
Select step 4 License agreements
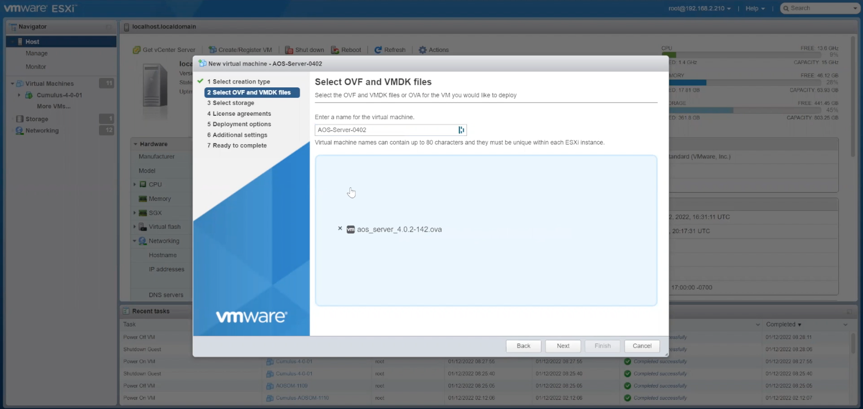pos(239,114)
